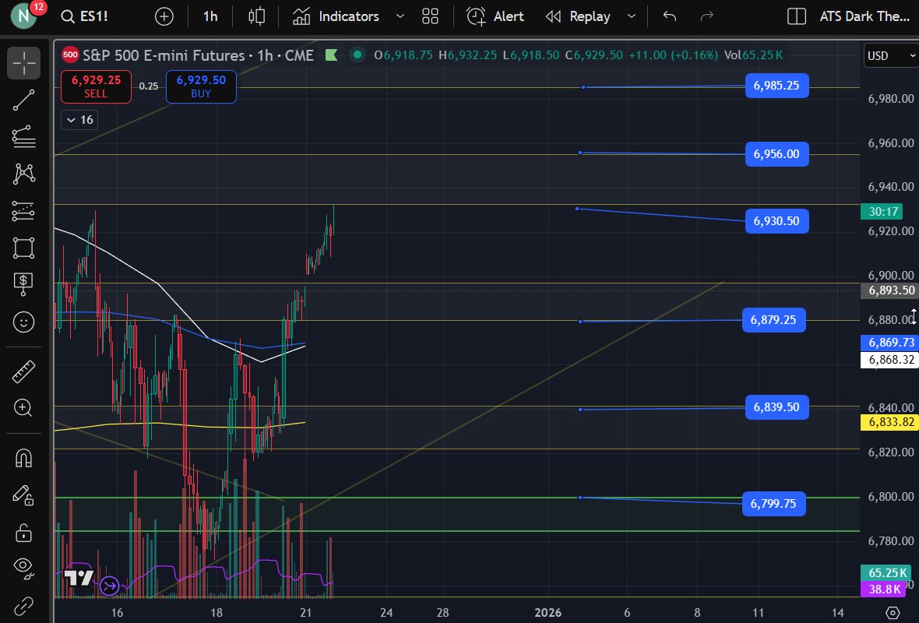Screen dimensions: 919x623
Task: Select the Fibonacci retracement tool
Action: [23, 137]
